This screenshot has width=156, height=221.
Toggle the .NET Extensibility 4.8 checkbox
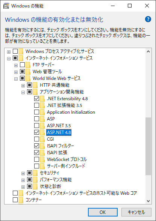[x=37, y=99]
